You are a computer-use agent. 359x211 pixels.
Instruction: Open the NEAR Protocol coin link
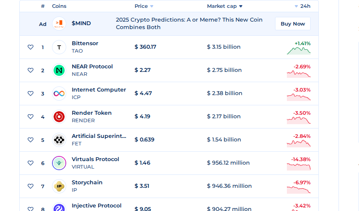(92, 66)
